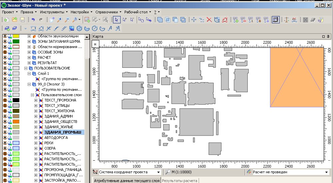This screenshot has height=183, width=333.
Task: Click the zoom in magnifier tool
Action: pos(60,20)
